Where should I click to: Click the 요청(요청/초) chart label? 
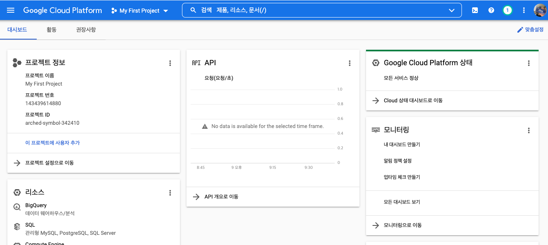219,78
